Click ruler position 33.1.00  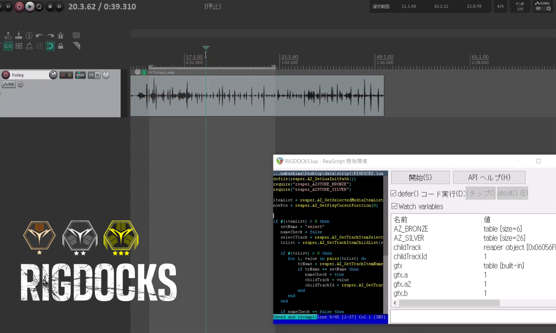coord(290,57)
